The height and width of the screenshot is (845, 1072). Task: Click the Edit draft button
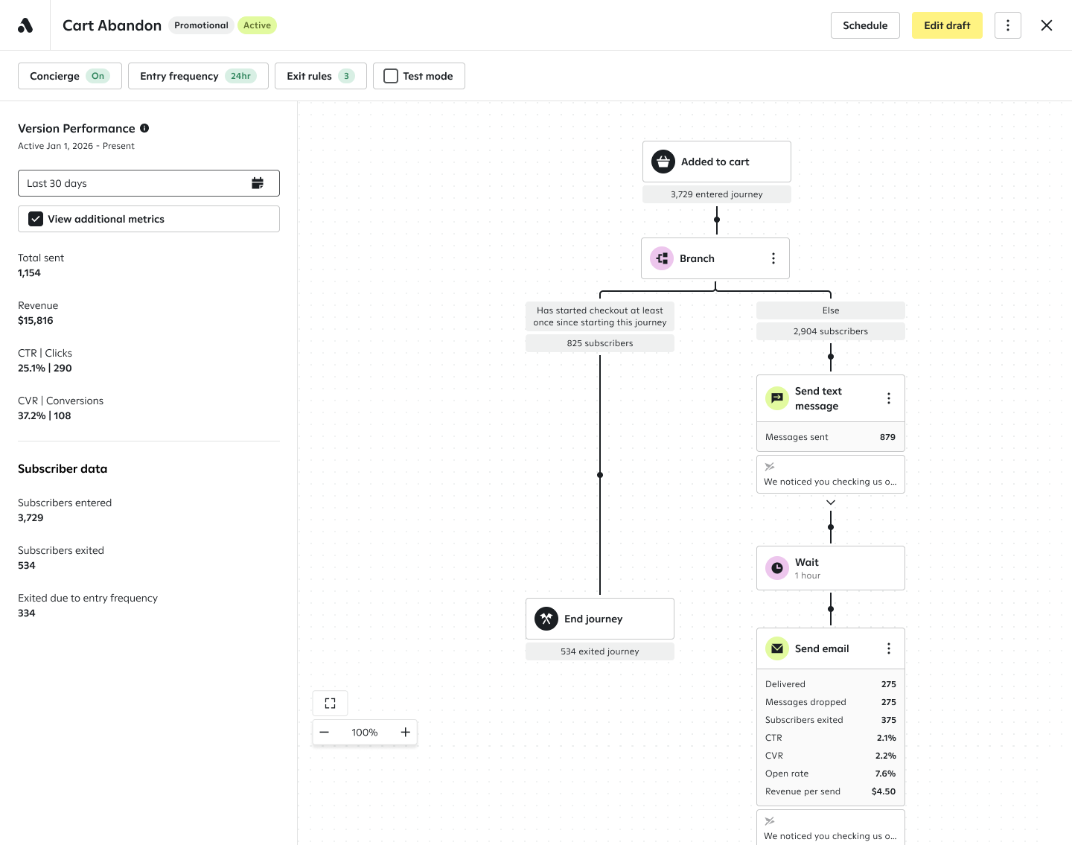tap(947, 25)
